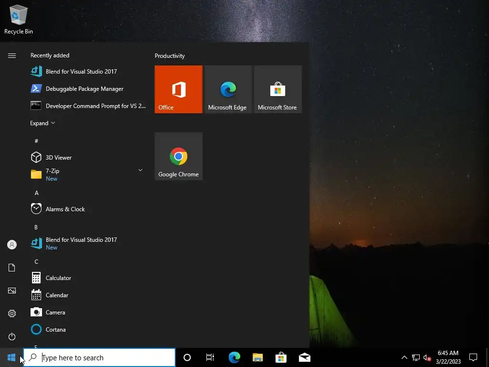Click the muted volume icon
Viewport: 489px width, 367px height.
pos(427,357)
